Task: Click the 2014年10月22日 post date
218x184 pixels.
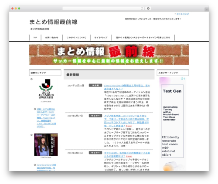Action: coord(76,86)
